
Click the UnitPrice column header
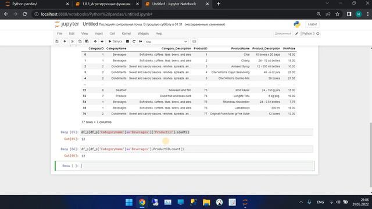(289, 49)
